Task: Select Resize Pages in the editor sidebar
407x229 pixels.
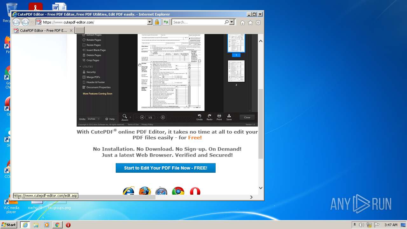Action: pyautogui.click(x=92, y=45)
